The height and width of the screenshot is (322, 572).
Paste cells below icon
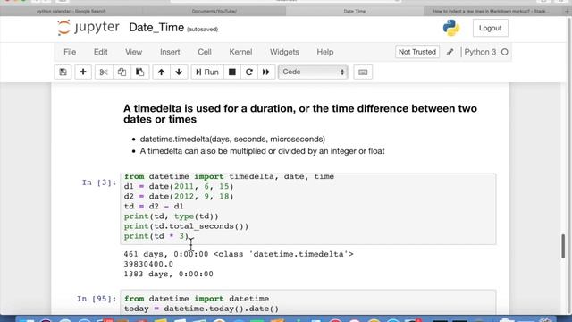[140, 72]
